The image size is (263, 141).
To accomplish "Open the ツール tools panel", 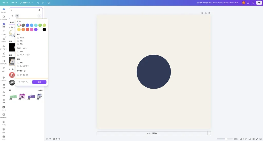I will tap(4, 54).
